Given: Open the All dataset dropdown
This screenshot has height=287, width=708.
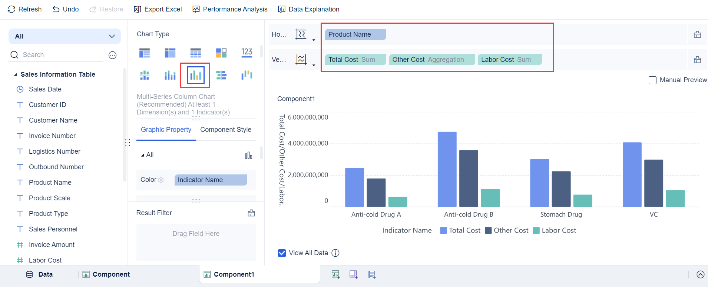Looking at the screenshot, I should click(64, 36).
